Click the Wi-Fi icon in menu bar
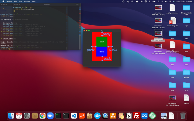Image resolution: width=194 pixels, height=121 pixels. click(158, 1)
